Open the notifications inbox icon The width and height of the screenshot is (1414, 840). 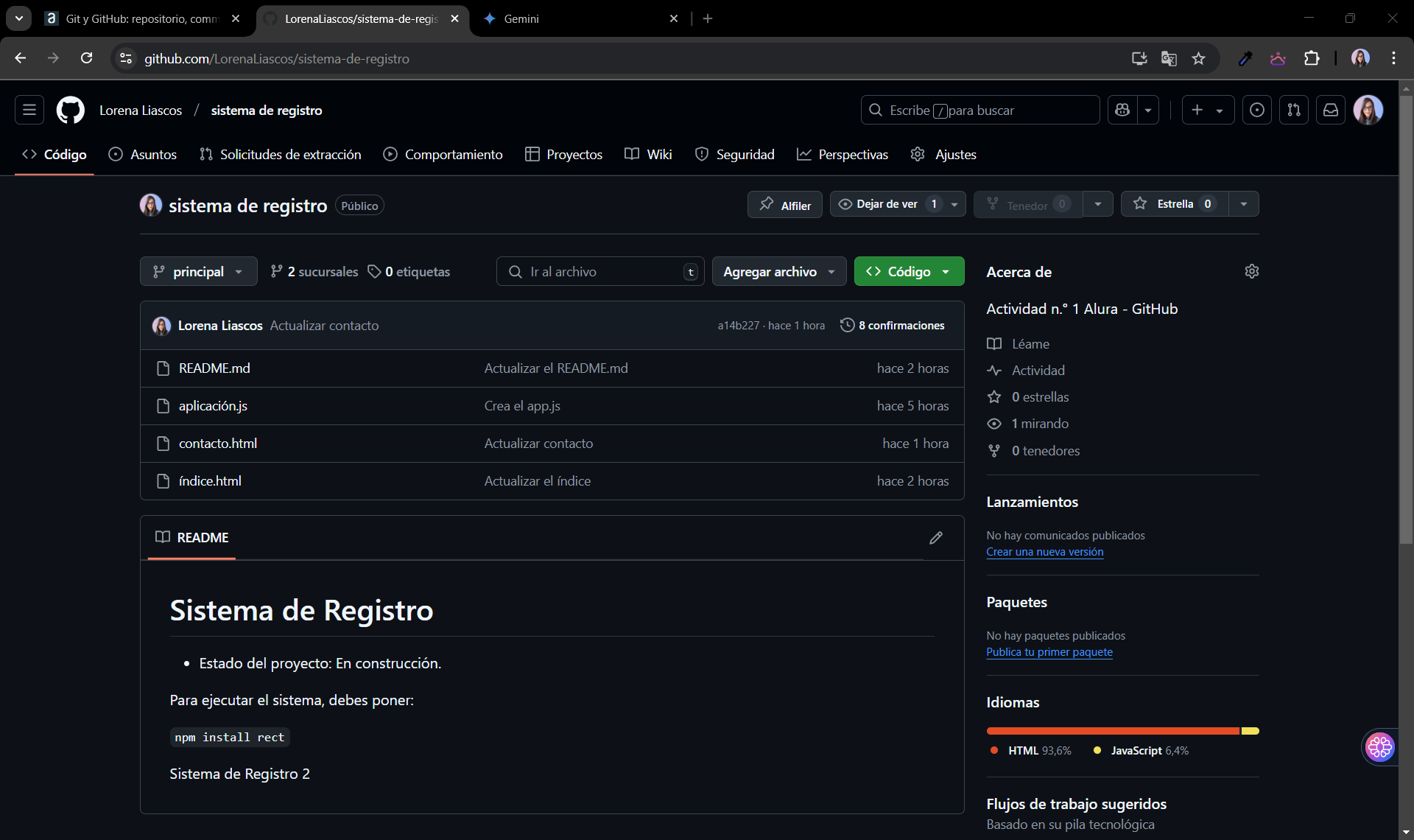(x=1331, y=110)
